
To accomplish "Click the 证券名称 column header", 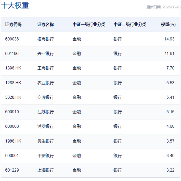I will [45, 25].
